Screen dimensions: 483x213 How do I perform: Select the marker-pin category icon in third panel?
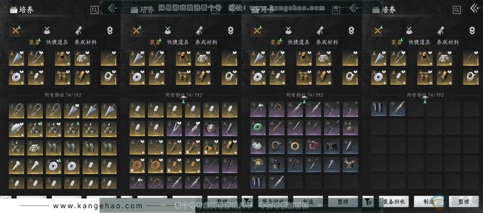[351, 30]
